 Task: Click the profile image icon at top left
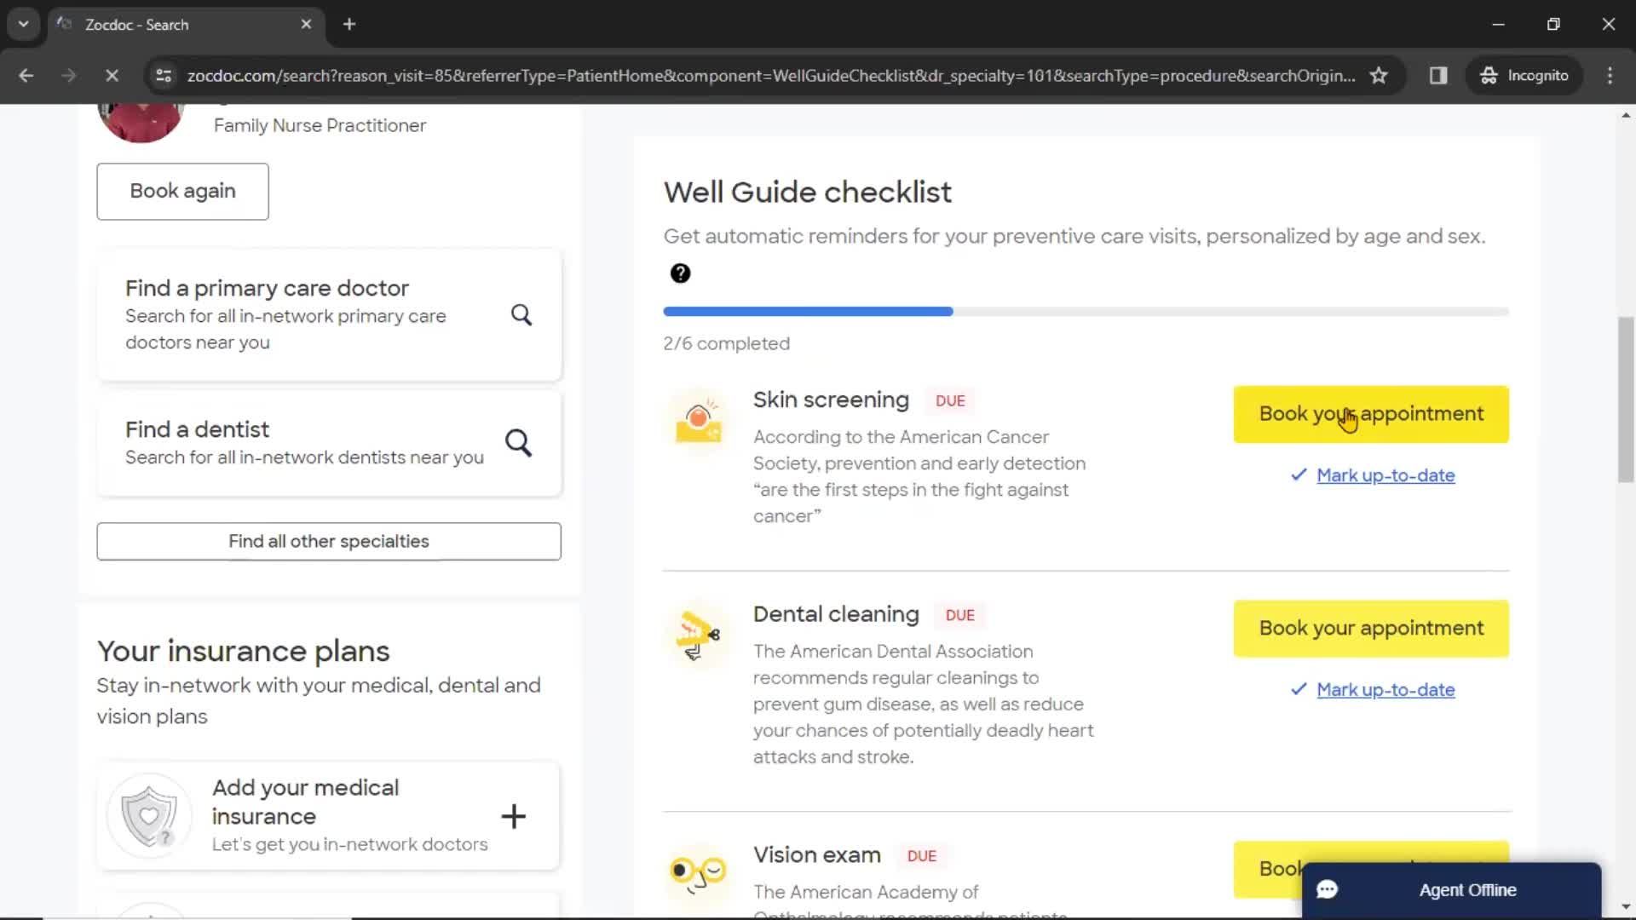[x=141, y=118]
